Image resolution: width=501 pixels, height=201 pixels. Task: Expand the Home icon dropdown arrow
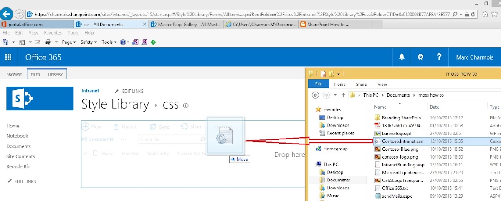(13, 42)
